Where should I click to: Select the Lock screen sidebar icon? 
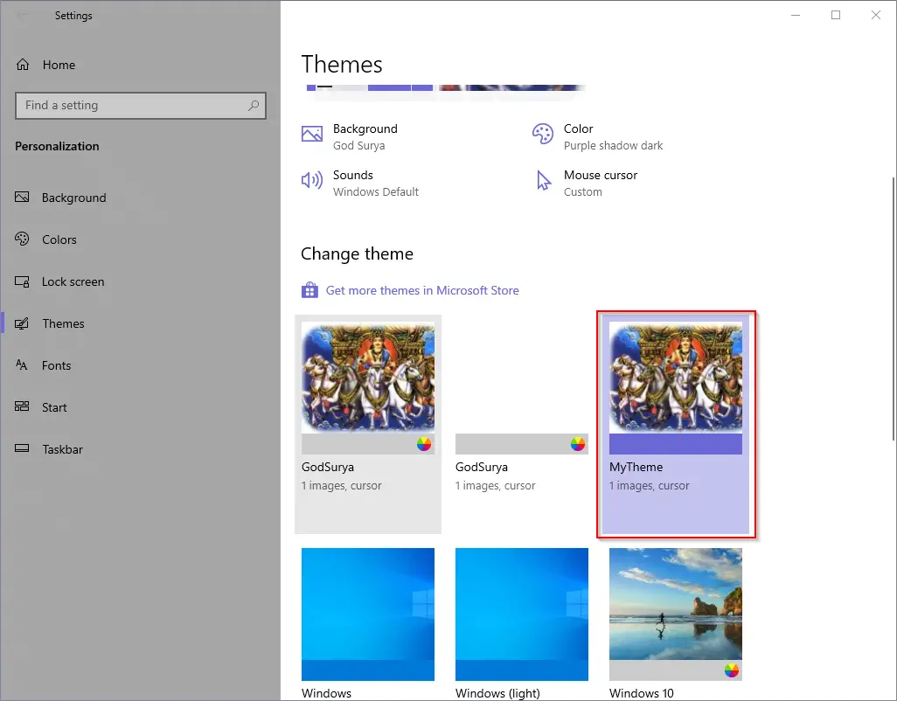(22, 281)
